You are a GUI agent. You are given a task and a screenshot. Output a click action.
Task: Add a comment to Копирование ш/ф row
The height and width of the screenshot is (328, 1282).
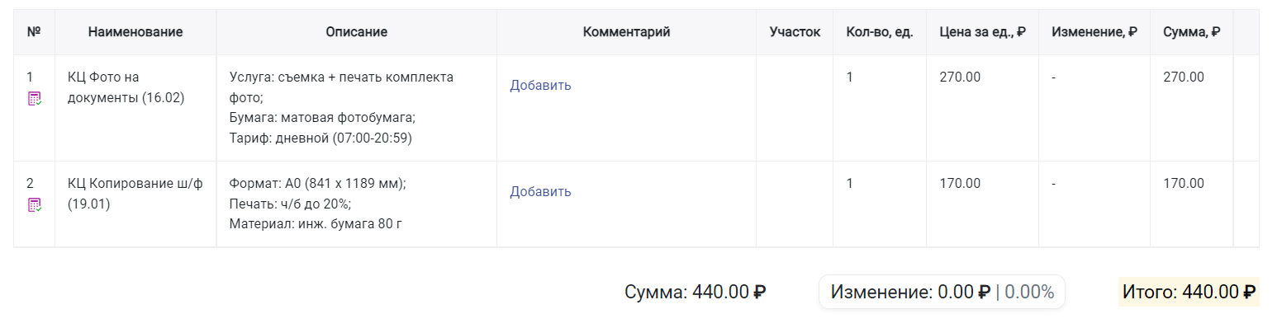pyautogui.click(x=540, y=191)
